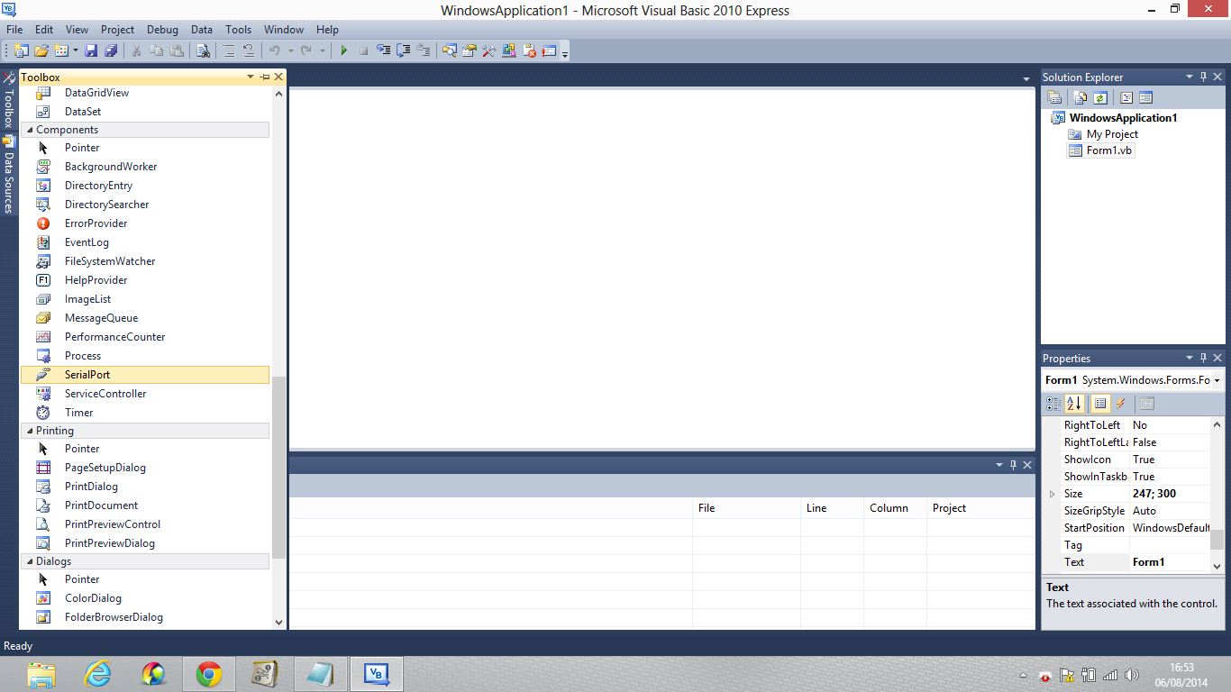Open the Form1 object dropdown in Properties

[x=1217, y=380]
